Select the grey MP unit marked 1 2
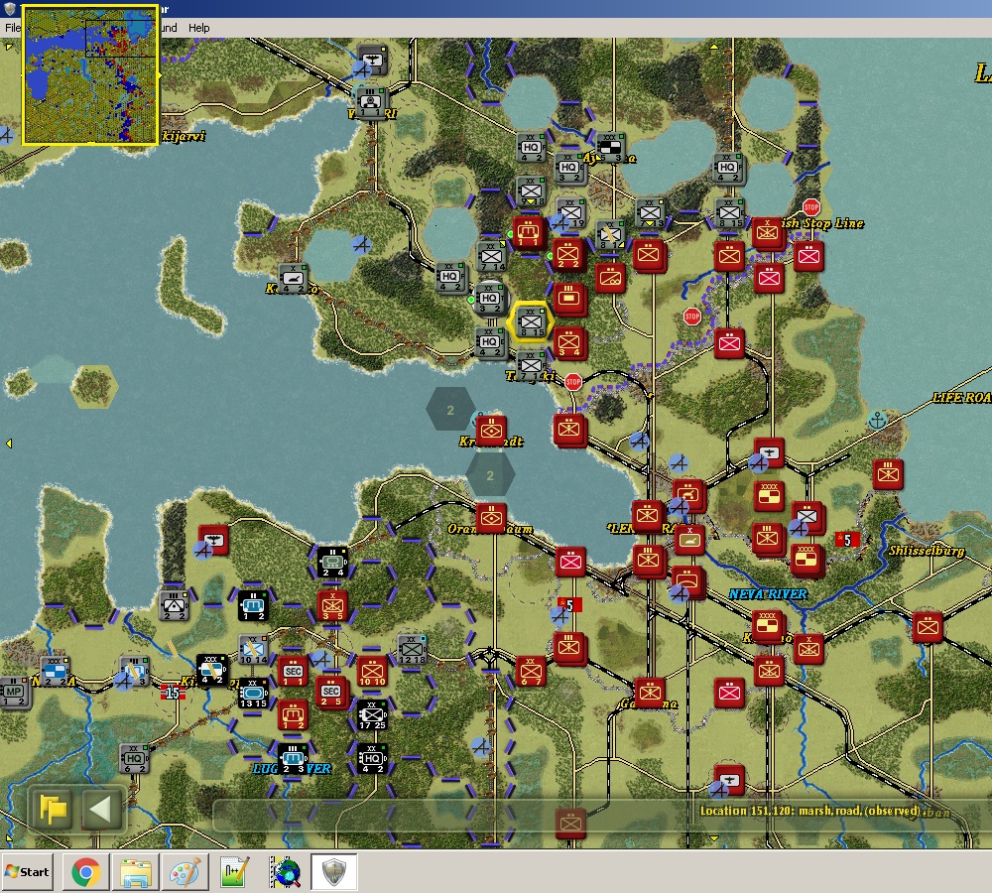The image size is (992, 893). point(14,693)
